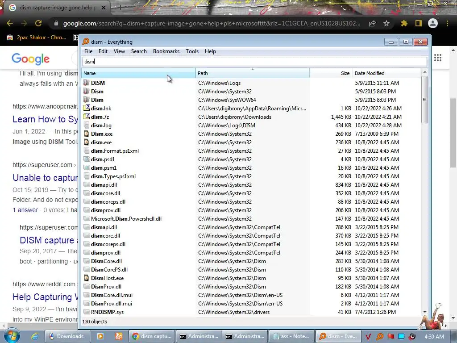The height and width of the screenshot is (343, 457).
Task: Select the 269 KB Dism.exe icon
Action: pyautogui.click(x=86, y=134)
